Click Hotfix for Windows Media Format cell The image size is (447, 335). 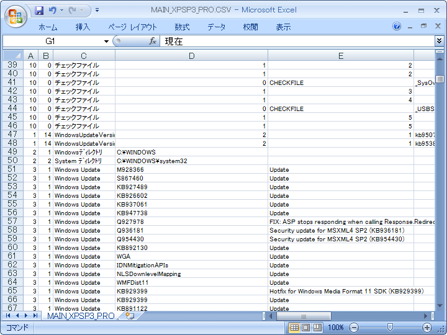[x=341, y=291]
